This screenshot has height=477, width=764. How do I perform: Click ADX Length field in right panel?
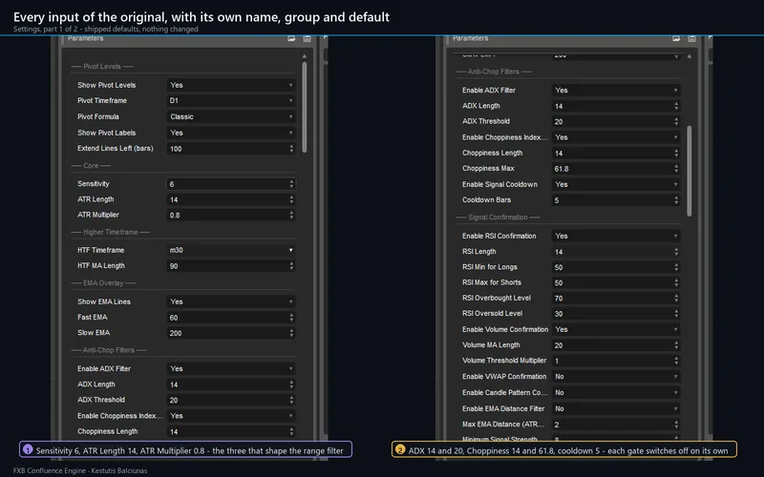[616, 106]
